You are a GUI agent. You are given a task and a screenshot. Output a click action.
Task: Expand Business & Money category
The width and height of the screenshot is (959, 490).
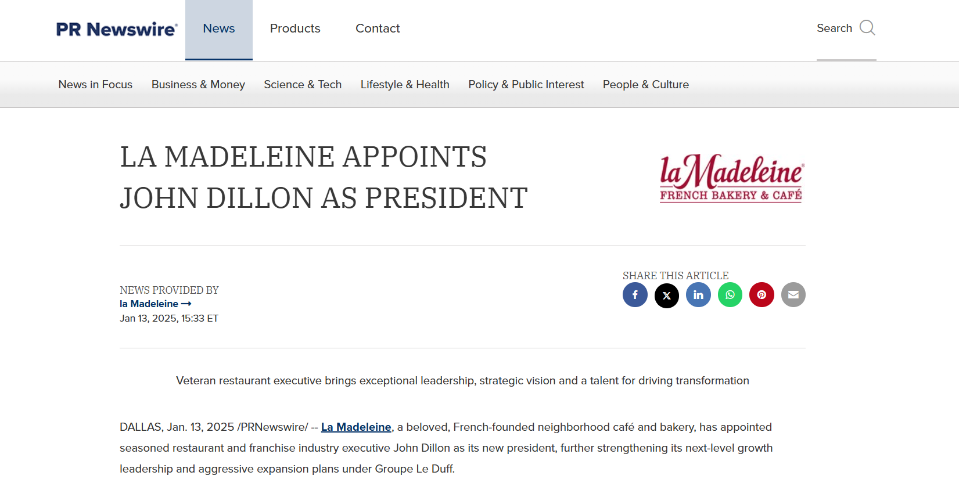point(198,84)
